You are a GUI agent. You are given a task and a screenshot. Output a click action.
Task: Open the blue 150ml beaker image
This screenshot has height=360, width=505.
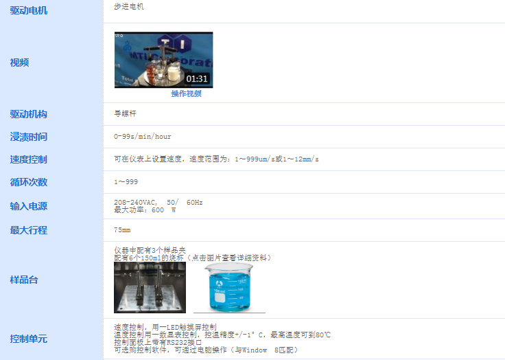pyautogui.click(x=229, y=287)
